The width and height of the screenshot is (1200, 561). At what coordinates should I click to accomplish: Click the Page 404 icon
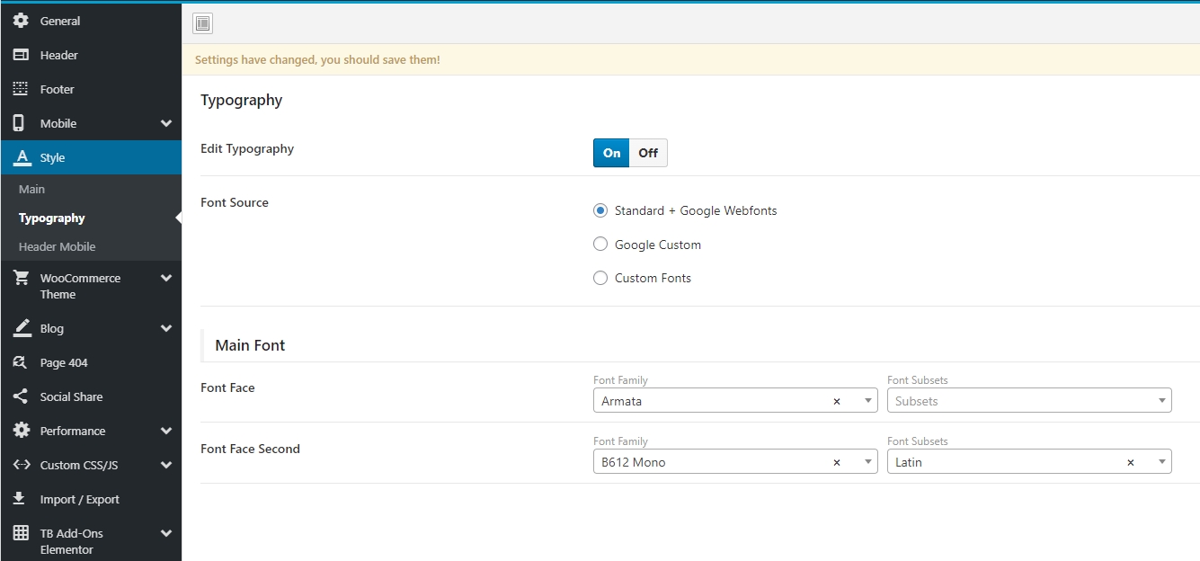21,362
